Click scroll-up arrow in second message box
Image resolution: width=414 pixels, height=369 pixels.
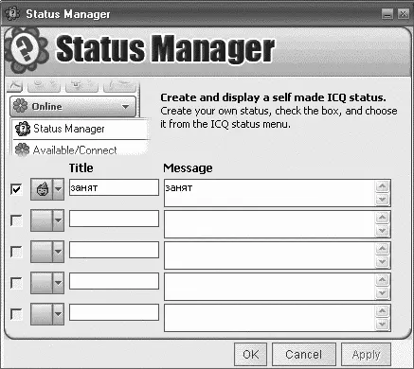[382, 218]
